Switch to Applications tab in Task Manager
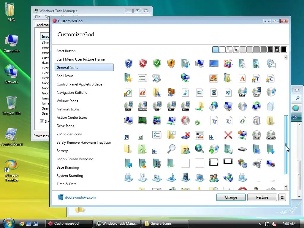This screenshot has width=304, height=228. [x=43, y=25]
